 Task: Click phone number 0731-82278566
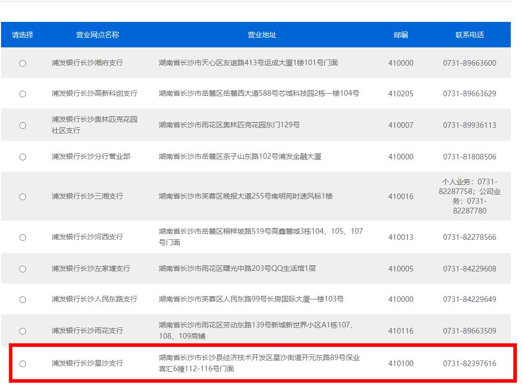pyautogui.click(x=469, y=237)
